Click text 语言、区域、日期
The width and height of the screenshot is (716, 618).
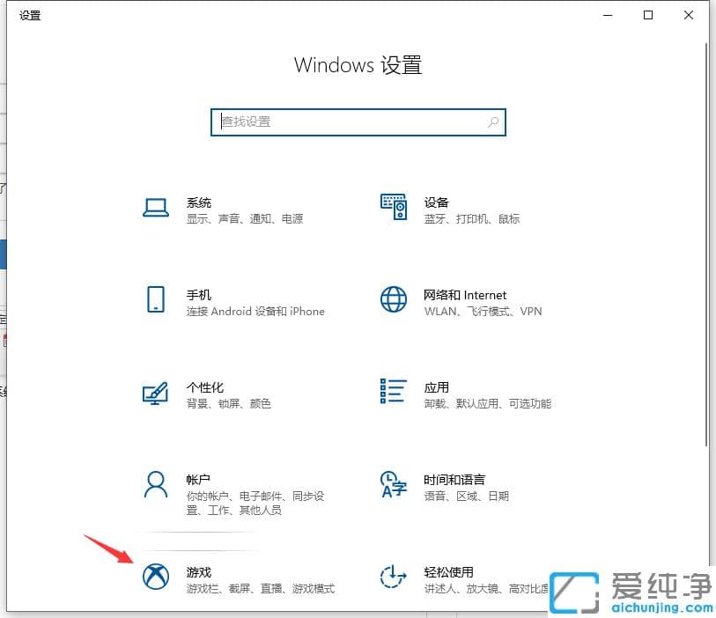(466, 496)
